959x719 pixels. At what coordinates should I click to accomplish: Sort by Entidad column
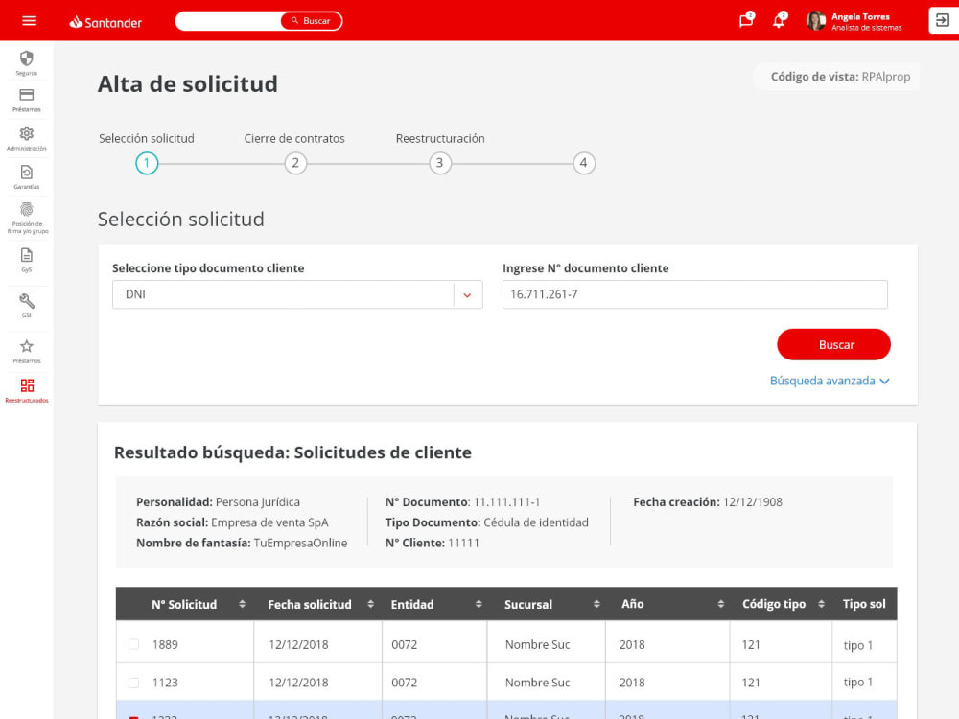479,604
